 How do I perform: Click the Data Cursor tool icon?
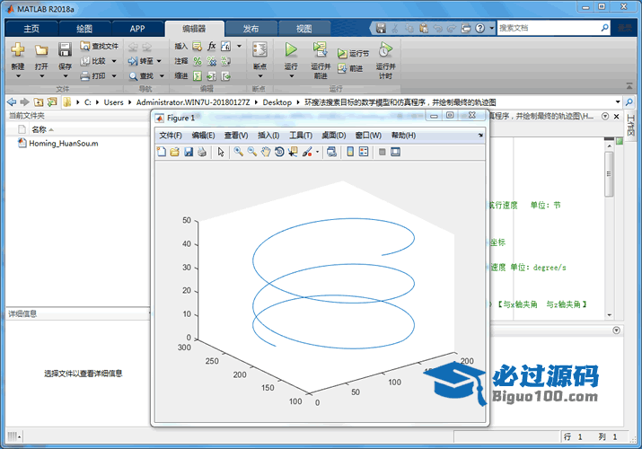pos(293,153)
